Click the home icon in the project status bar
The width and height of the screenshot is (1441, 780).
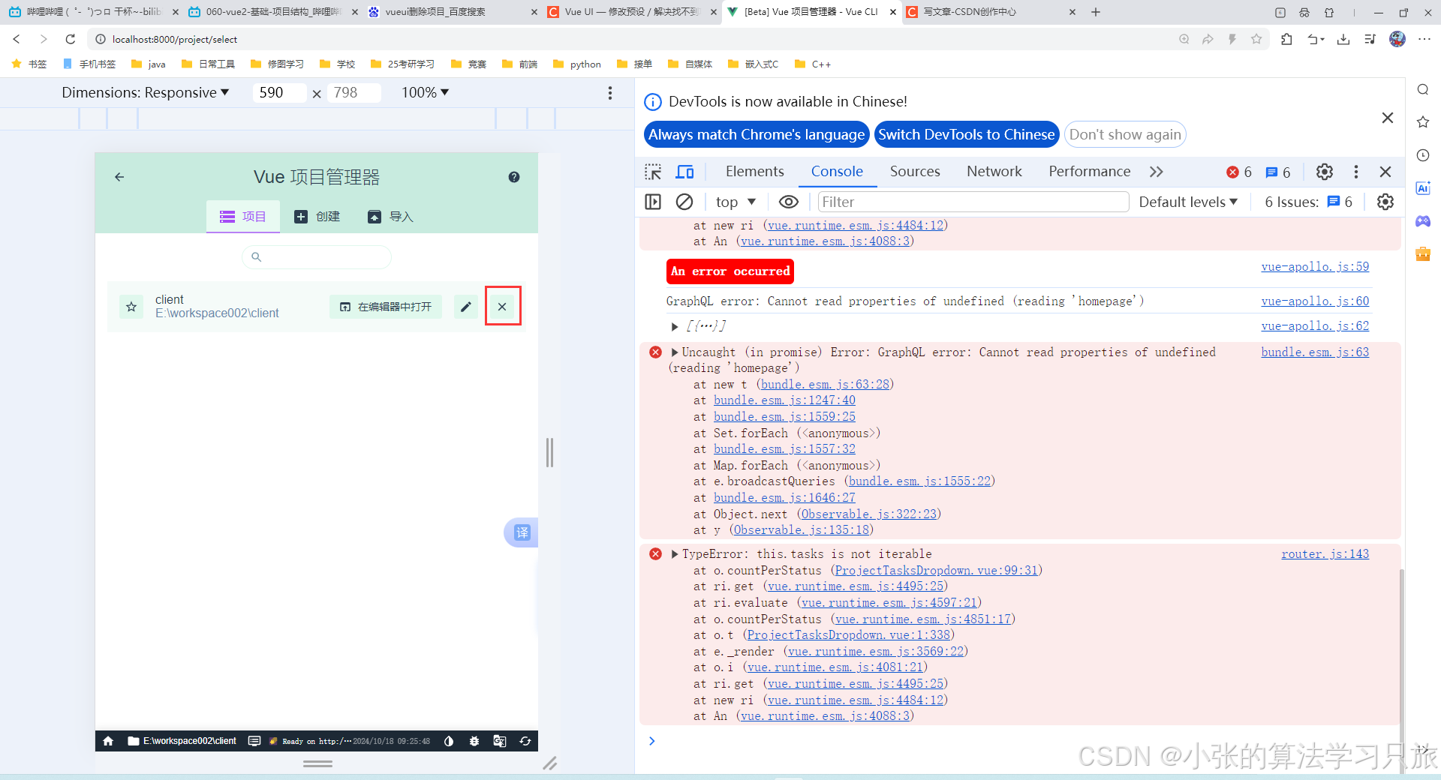[107, 741]
